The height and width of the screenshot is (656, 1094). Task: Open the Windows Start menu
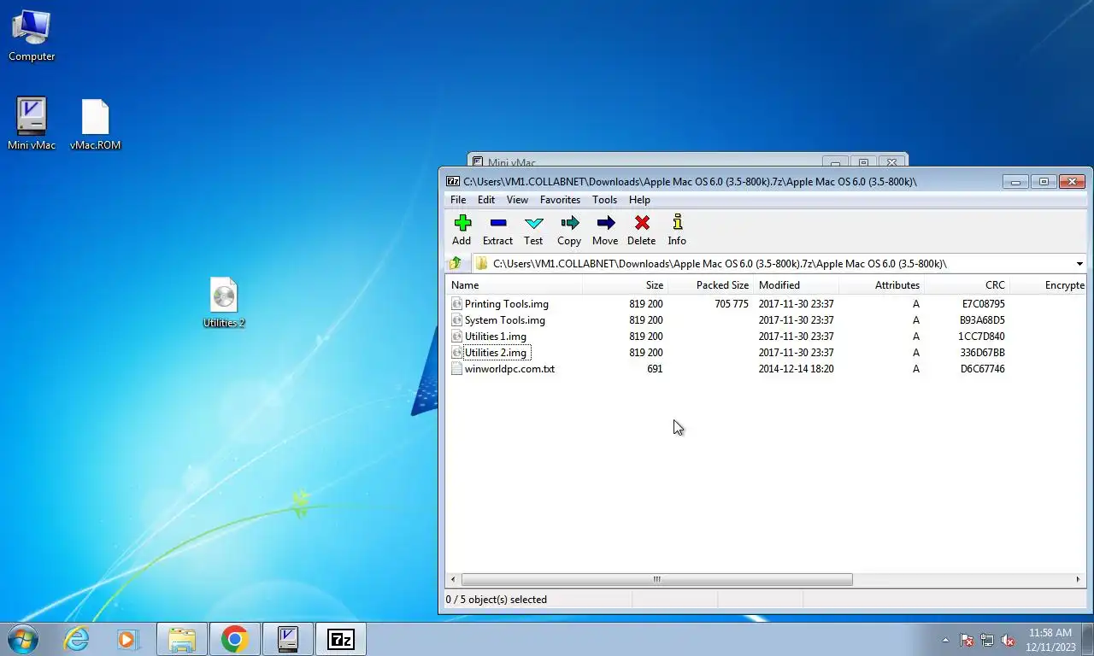pyautogui.click(x=22, y=639)
